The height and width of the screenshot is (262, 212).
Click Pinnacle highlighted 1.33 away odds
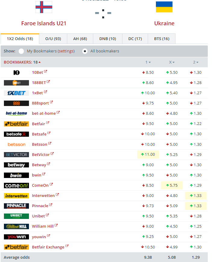coord(196,206)
